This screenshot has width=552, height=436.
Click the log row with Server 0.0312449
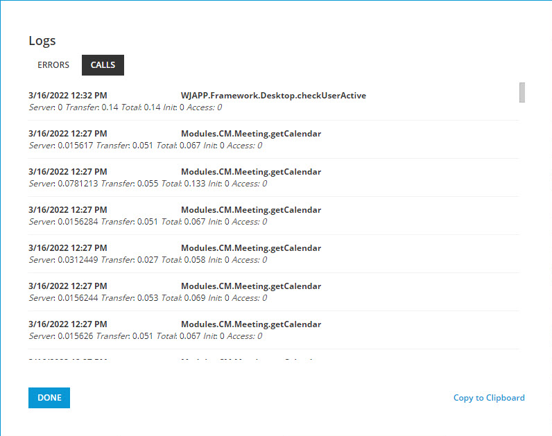(x=273, y=254)
